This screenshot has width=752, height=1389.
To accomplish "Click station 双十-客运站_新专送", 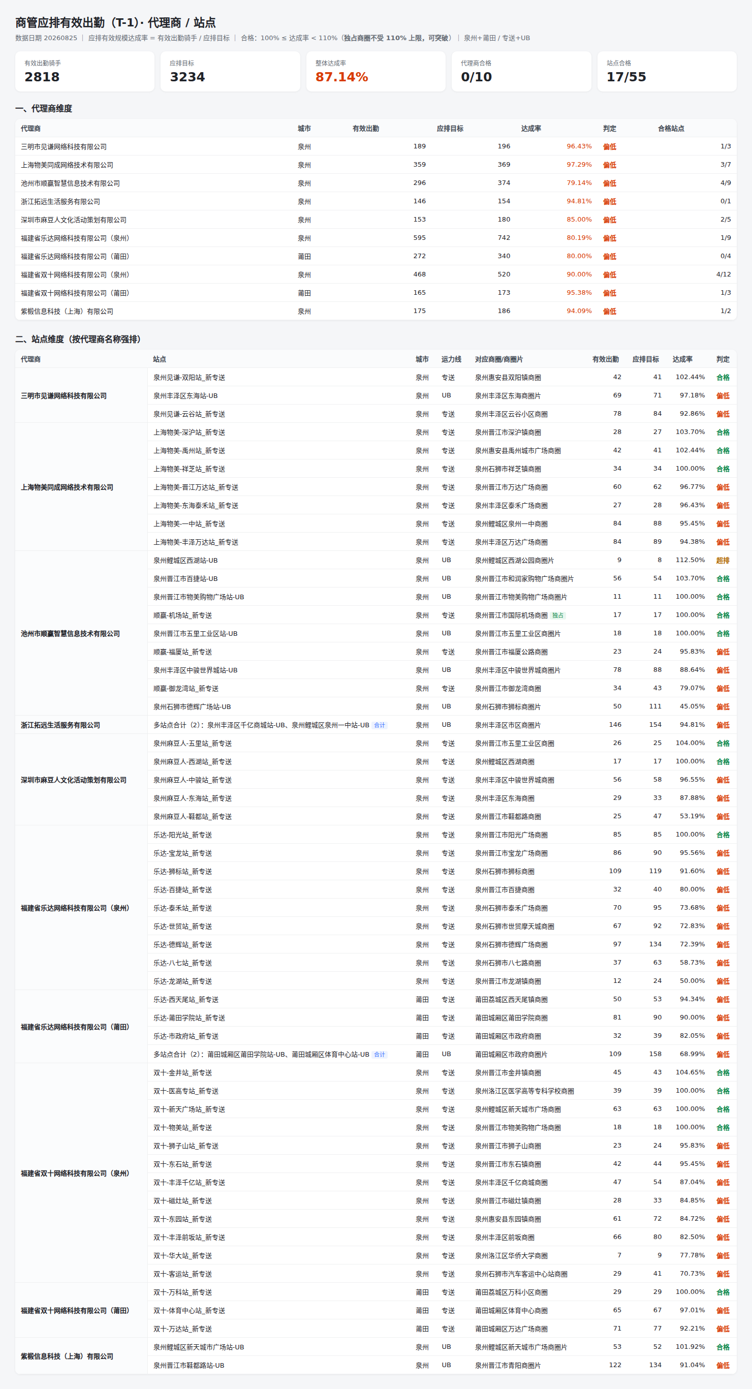I will [x=183, y=1274].
